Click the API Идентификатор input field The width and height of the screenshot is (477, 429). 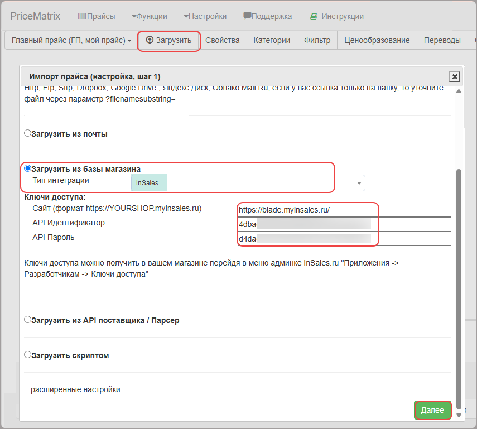pos(344,224)
